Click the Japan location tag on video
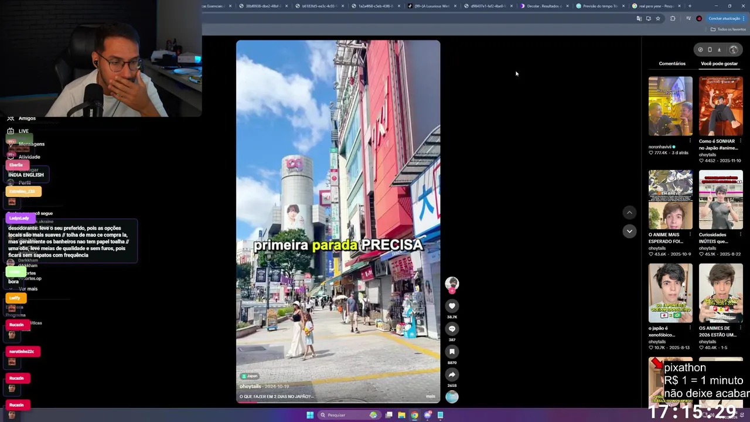This screenshot has width=750, height=422. coord(250,376)
